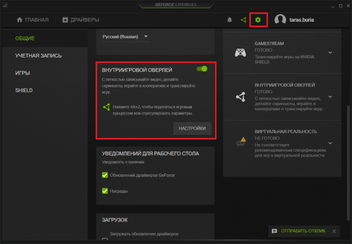Expand the ВИРТУАЛЬНАЯ РЕАЛЬНОСТЬ chevron

pos(330,143)
